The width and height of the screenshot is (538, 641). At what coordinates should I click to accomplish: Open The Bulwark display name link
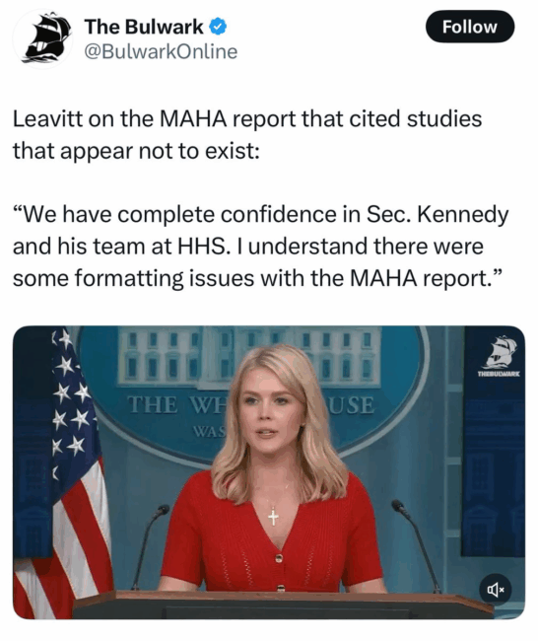tap(144, 27)
